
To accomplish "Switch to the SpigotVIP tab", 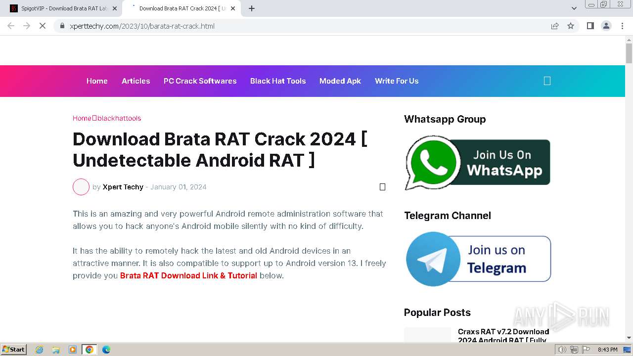I will coord(63,8).
